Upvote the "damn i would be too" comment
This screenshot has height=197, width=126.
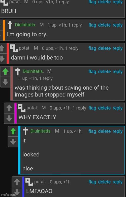point(2,48)
